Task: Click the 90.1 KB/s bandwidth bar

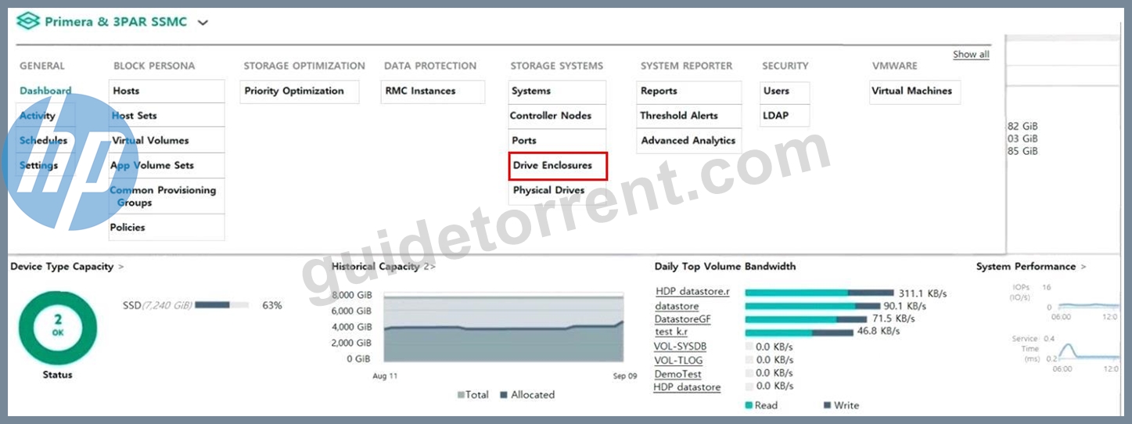Action: click(812, 307)
